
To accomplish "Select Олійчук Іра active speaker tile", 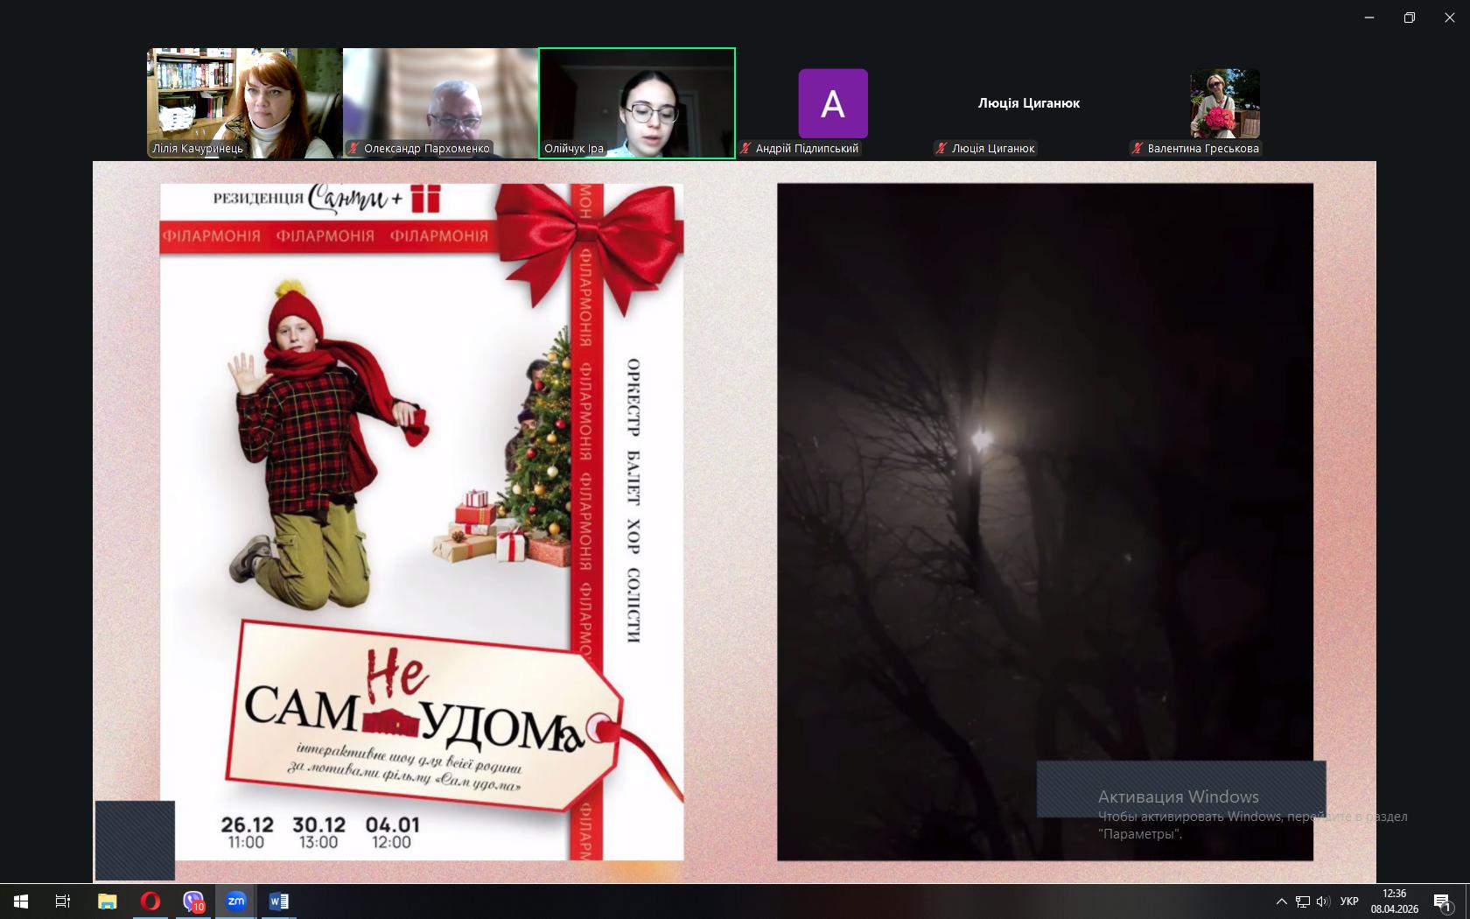I will pyautogui.click(x=636, y=102).
